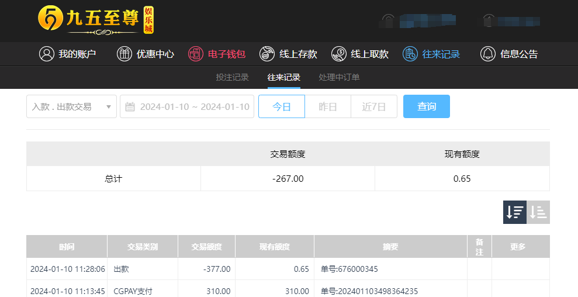
Task: Click 单号:676000345
Action: 349,269
